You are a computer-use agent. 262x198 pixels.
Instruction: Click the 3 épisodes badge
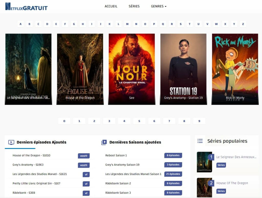click(173, 165)
